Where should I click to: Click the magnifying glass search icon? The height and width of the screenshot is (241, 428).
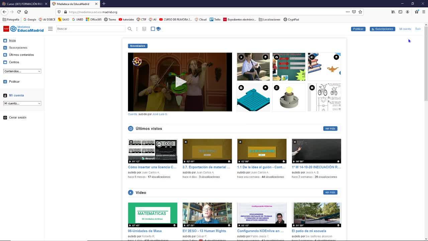[x=130, y=29]
